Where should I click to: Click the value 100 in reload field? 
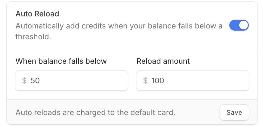(158, 80)
